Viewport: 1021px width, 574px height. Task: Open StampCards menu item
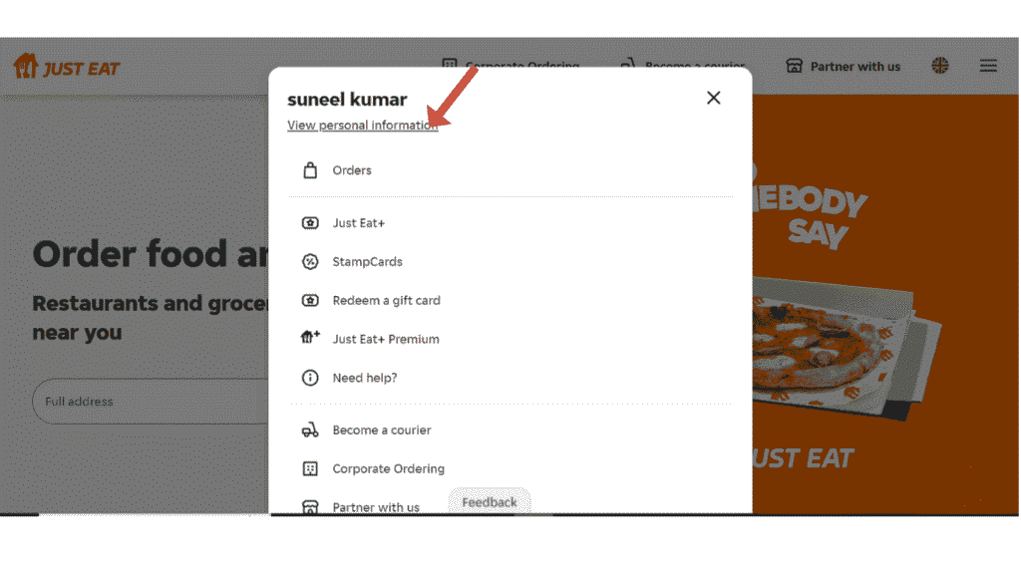[x=367, y=262]
